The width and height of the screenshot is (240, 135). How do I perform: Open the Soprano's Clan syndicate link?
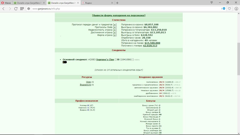pos(105,60)
